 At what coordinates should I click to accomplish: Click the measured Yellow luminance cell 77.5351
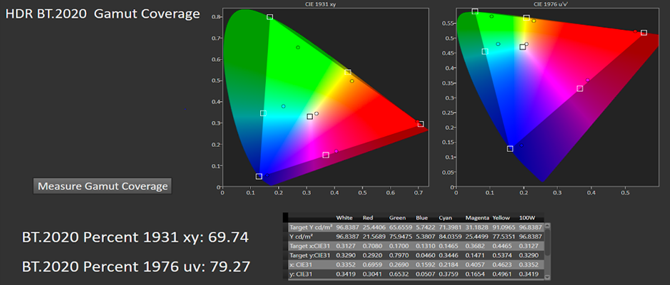click(504, 237)
